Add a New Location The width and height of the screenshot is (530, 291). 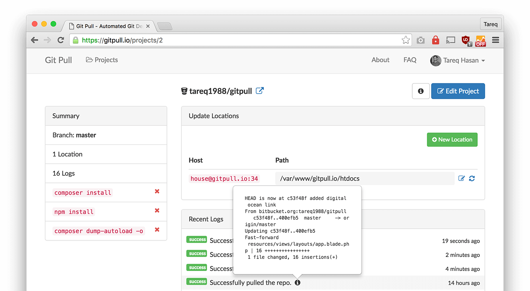[x=452, y=139]
